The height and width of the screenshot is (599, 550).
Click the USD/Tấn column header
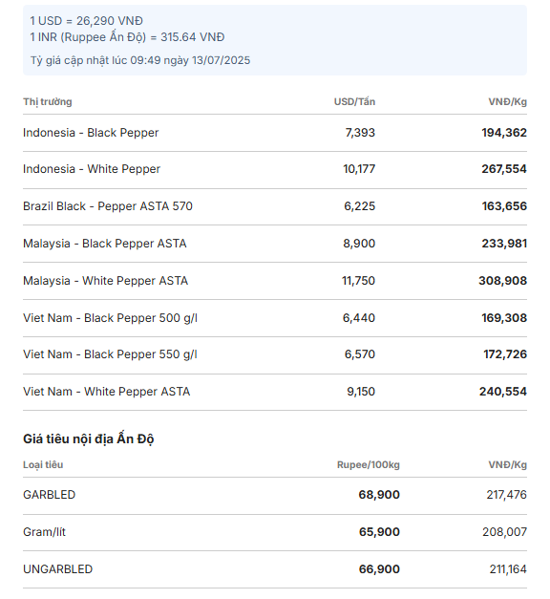(x=354, y=102)
